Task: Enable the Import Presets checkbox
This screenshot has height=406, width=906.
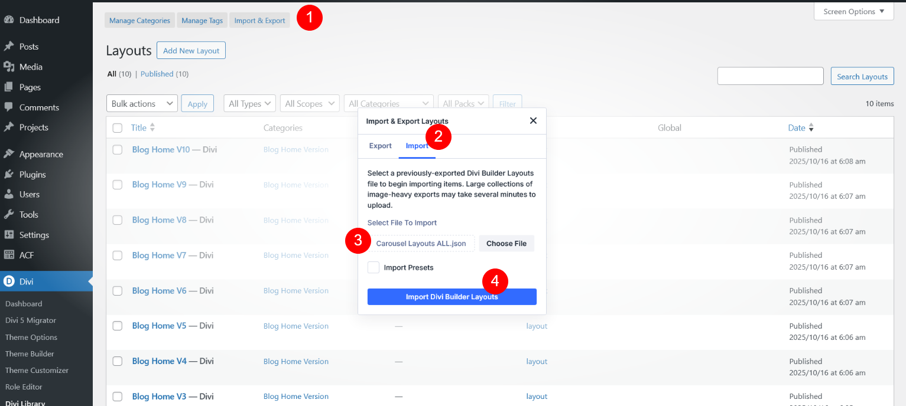Action: pyautogui.click(x=373, y=267)
